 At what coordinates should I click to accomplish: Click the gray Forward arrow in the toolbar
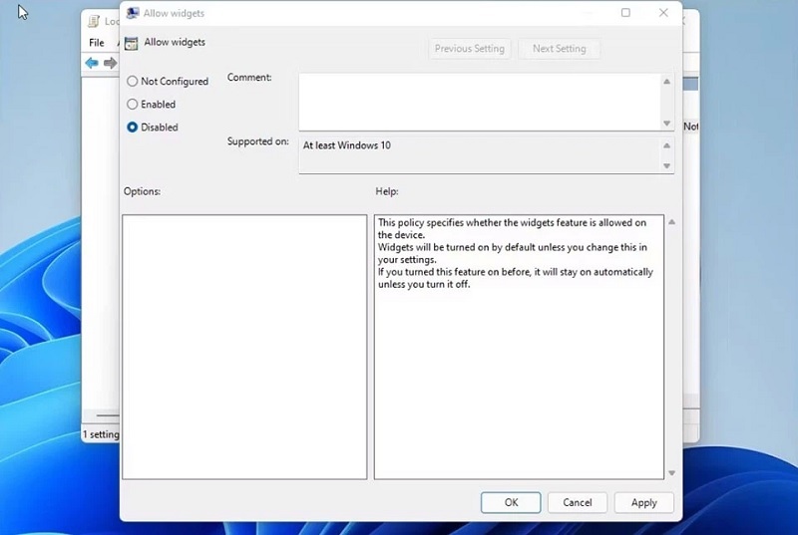(110, 64)
